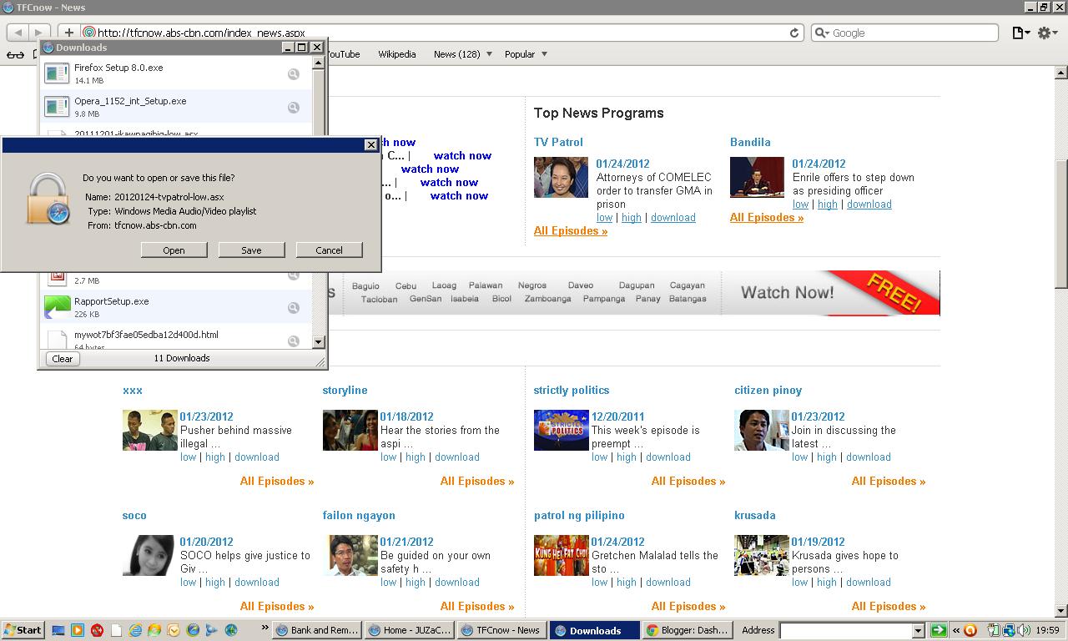The width and height of the screenshot is (1068, 641).
Task: Open the taskbar Address dropdown arrow
Action: pos(918,631)
